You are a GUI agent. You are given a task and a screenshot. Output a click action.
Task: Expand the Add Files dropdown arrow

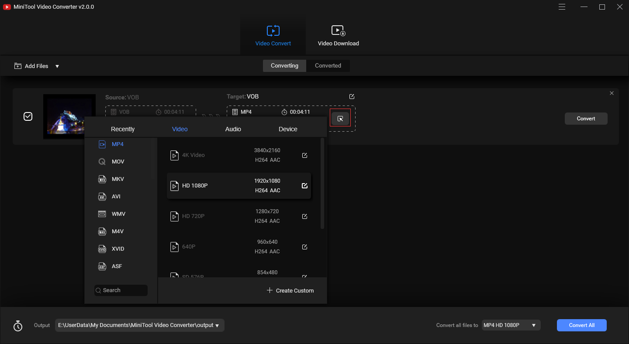pyautogui.click(x=57, y=66)
